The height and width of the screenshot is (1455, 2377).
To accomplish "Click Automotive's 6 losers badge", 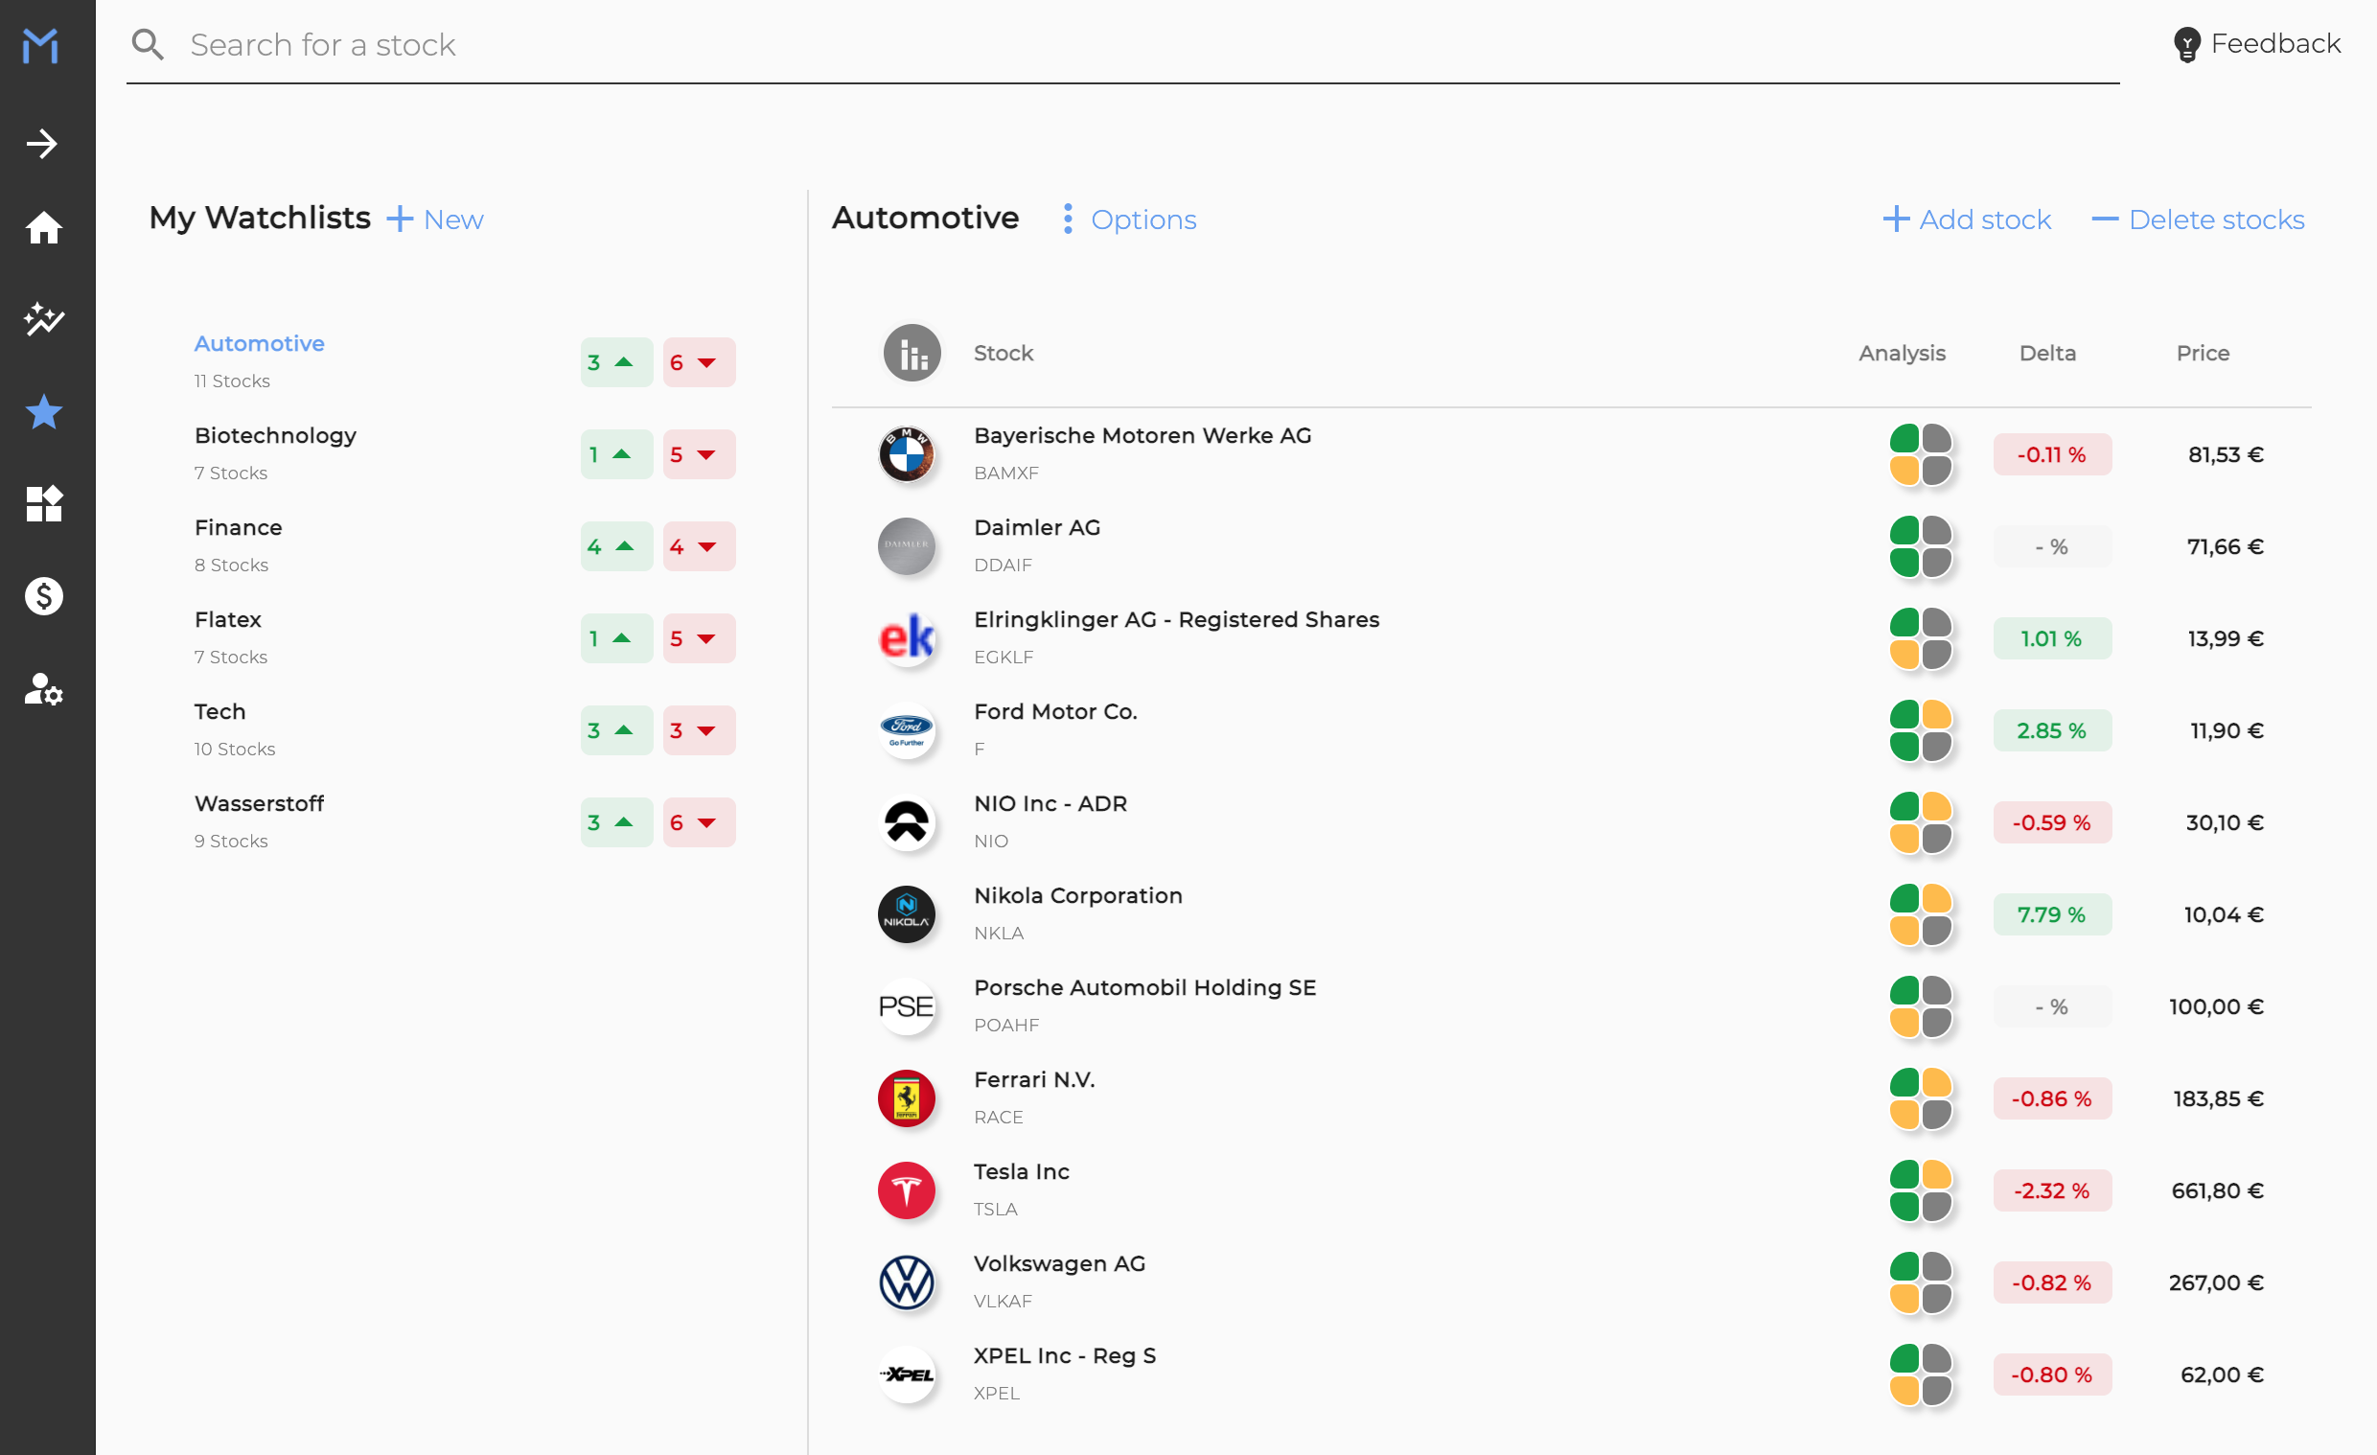I will click(700, 361).
